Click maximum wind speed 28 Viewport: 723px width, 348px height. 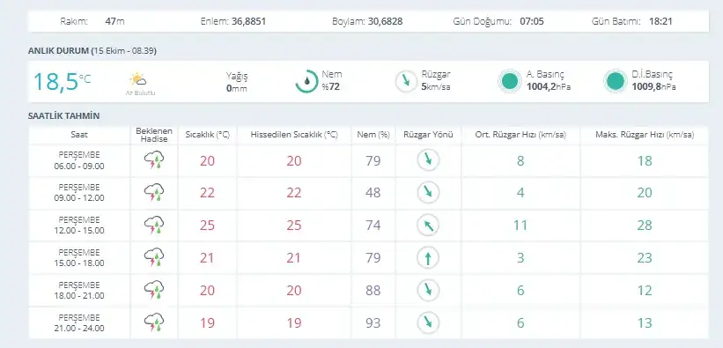[645, 226]
